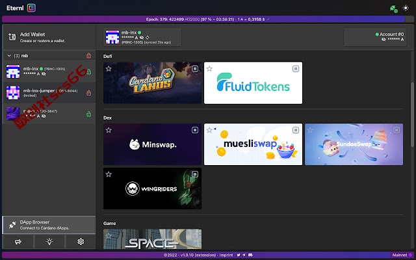Toggle light theme sun icon
This screenshot has height=260, width=416.
point(406,8)
